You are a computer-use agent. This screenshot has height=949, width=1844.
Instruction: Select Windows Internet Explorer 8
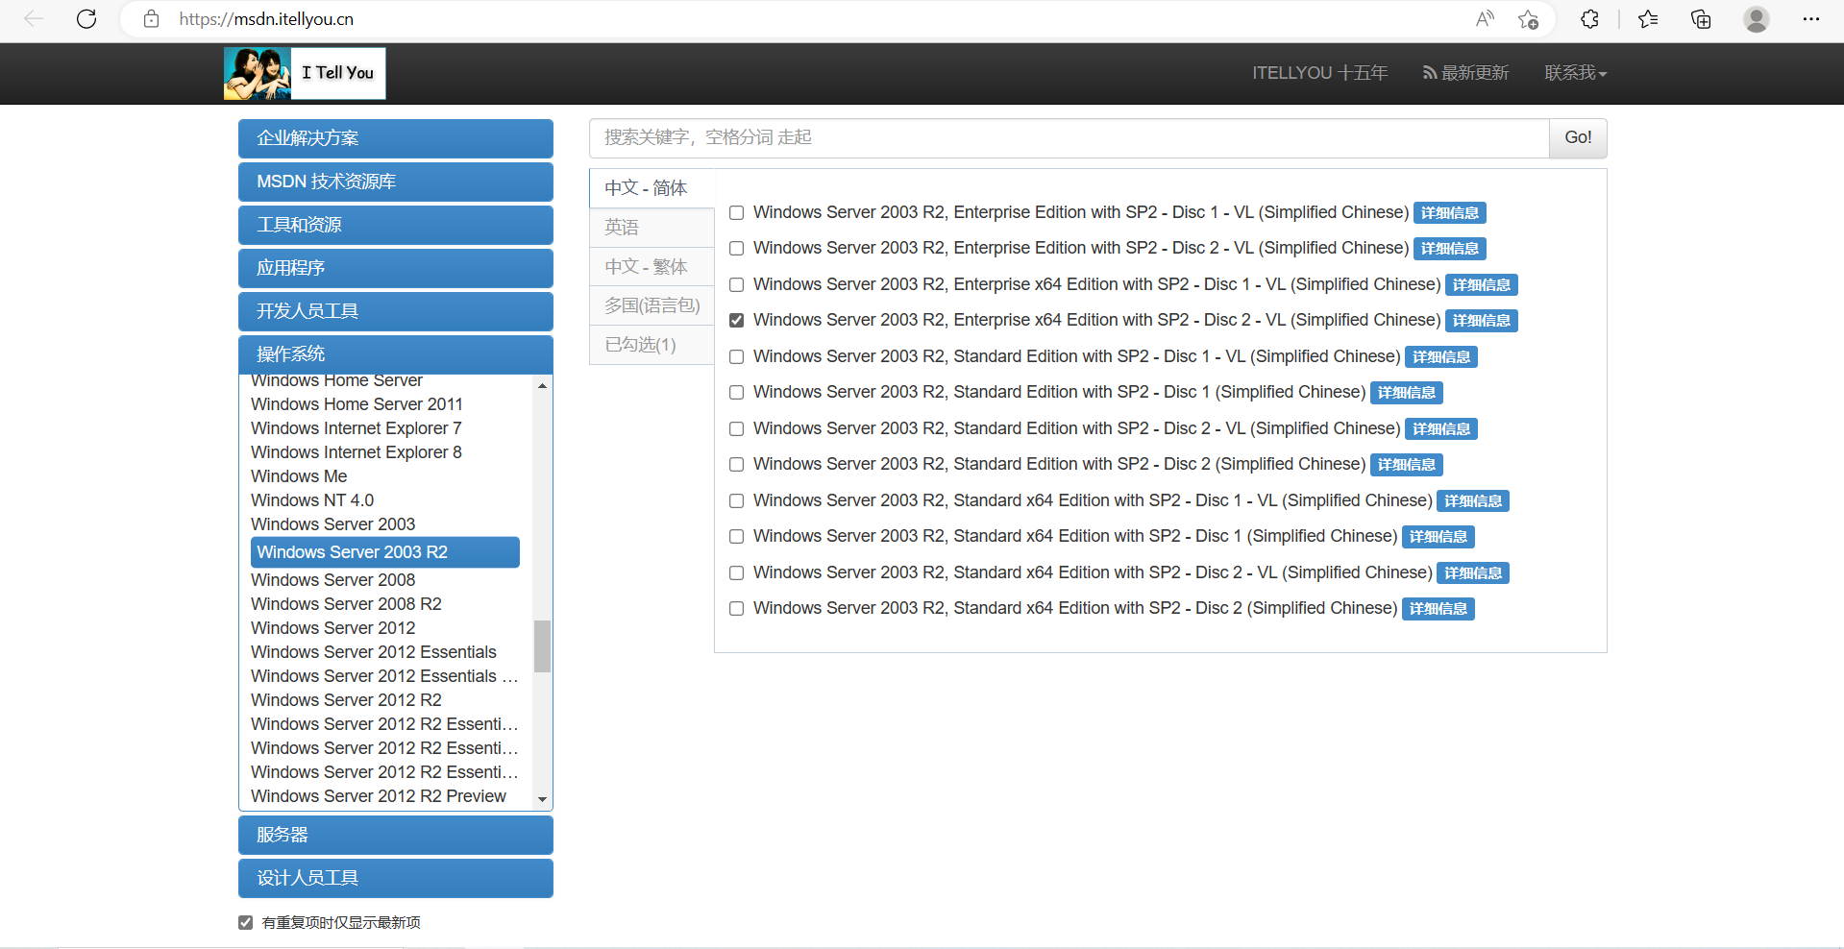(357, 452)
